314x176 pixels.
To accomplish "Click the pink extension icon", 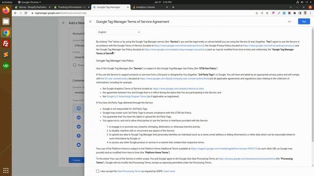I will point(273,13).
